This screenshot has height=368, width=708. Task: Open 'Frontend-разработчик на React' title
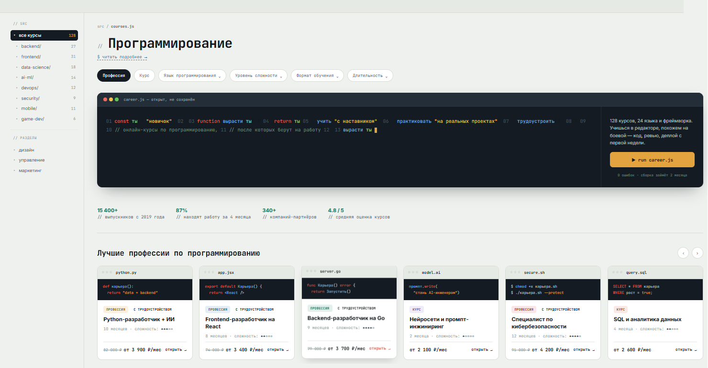240,323
